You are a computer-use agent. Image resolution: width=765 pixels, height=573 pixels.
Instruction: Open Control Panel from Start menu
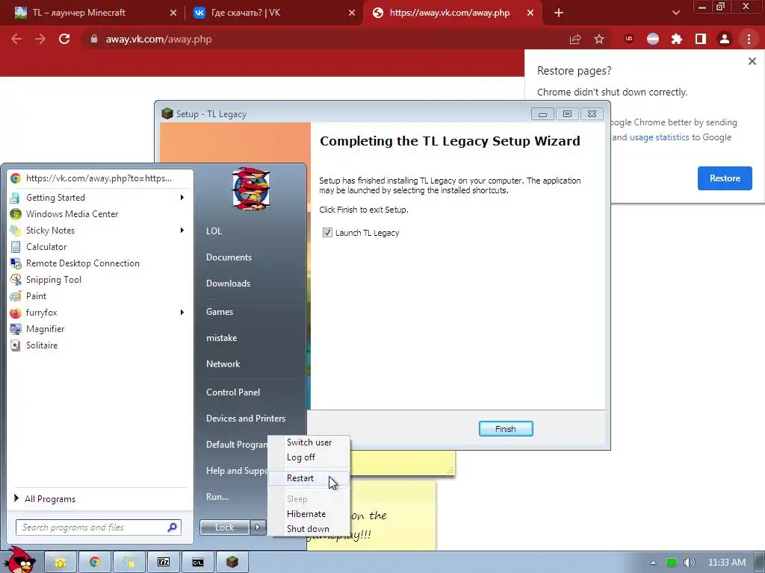point(233,392)
